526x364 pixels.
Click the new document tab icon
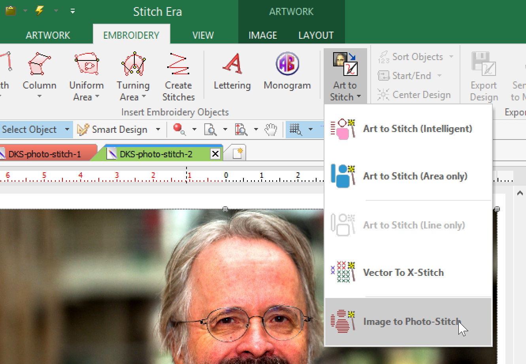pos(238,154)
